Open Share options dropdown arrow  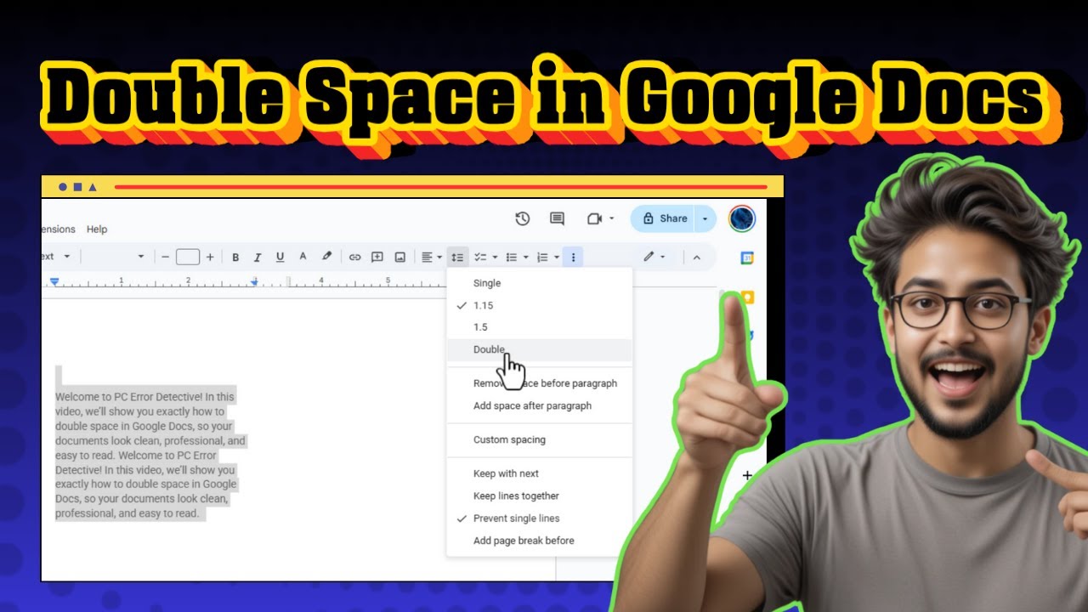[705, 218]
